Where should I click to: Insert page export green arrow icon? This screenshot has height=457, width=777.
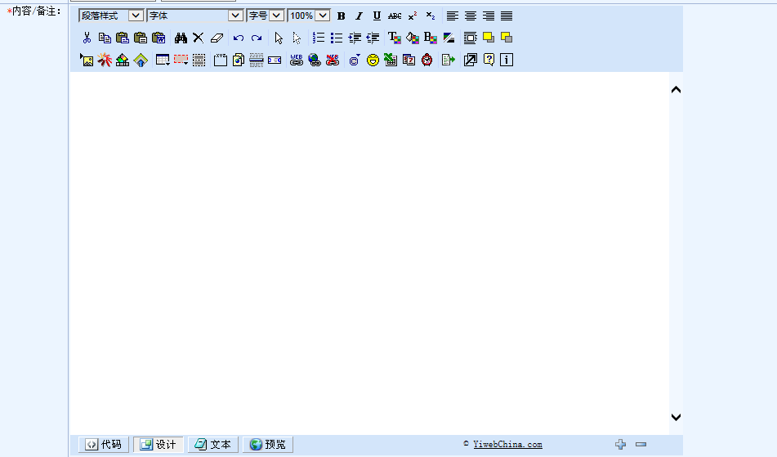coord(448,60)
